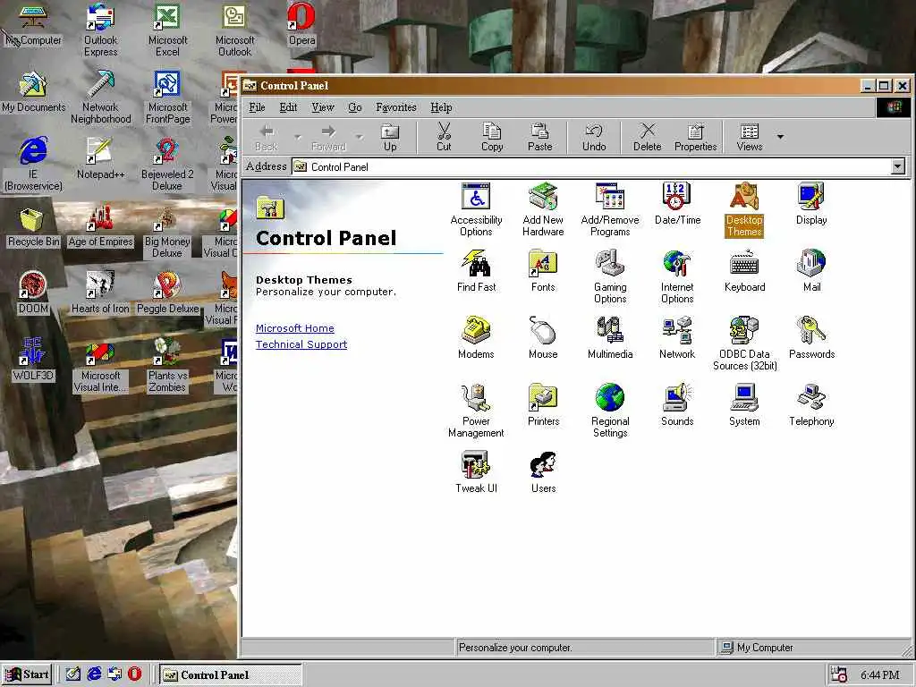This screenshot has width=916, height=687.
Task: Open the File menu
Action: [x=257, y=107]
